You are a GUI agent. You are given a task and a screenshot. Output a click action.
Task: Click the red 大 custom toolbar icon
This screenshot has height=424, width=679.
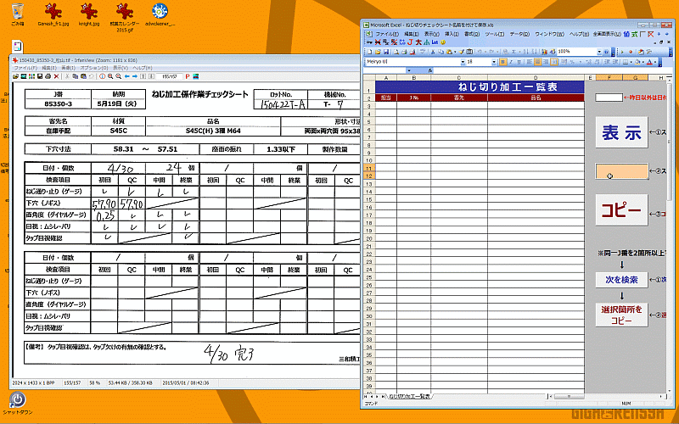pos(418,42)
